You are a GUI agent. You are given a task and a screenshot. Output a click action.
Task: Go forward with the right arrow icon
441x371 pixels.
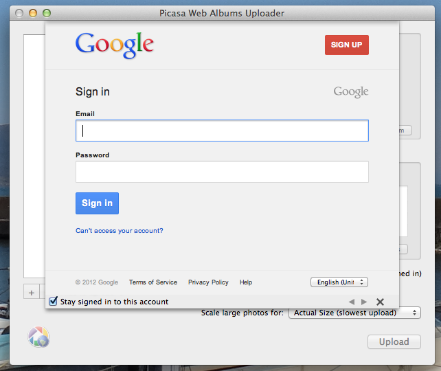point(364,302)
